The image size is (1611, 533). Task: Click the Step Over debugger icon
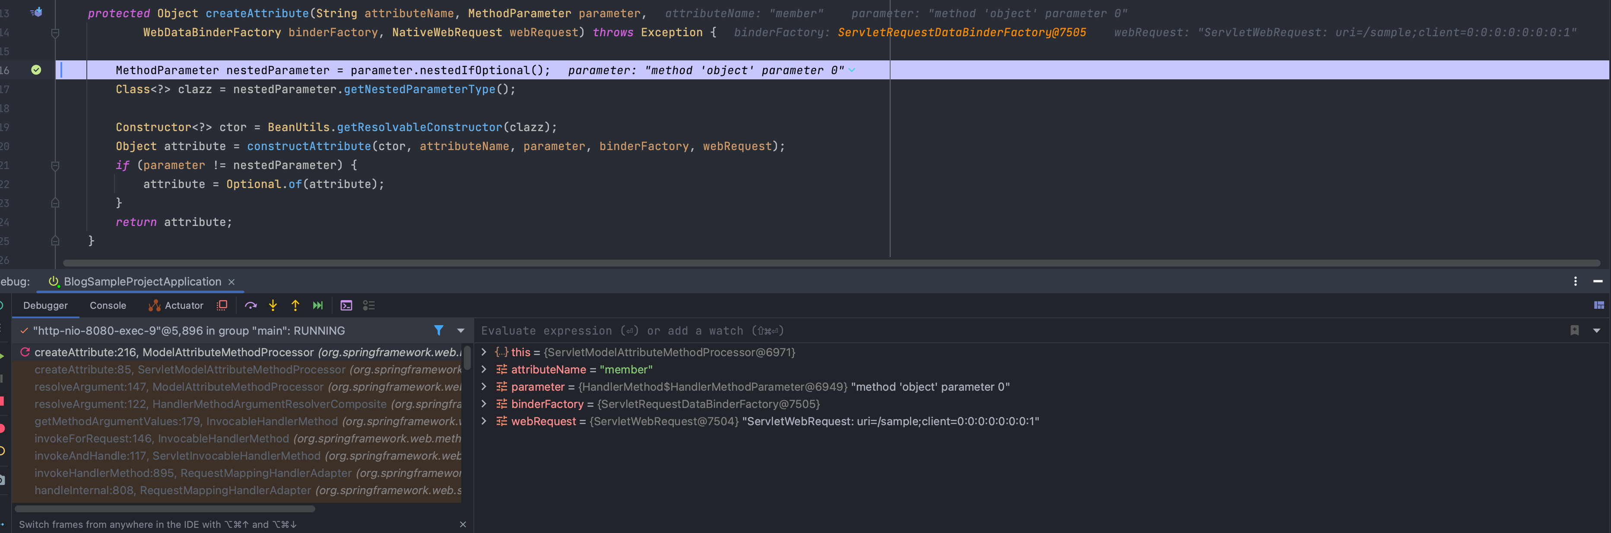(x=251, y=305)
